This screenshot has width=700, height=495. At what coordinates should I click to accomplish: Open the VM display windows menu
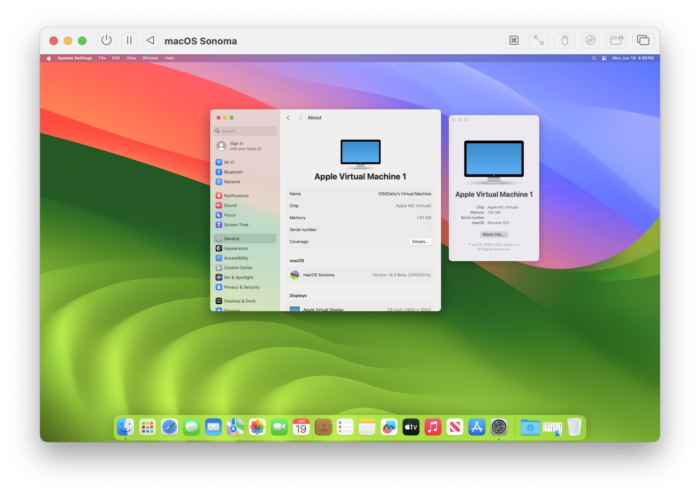pyautogui.click(x=643, y=40)
